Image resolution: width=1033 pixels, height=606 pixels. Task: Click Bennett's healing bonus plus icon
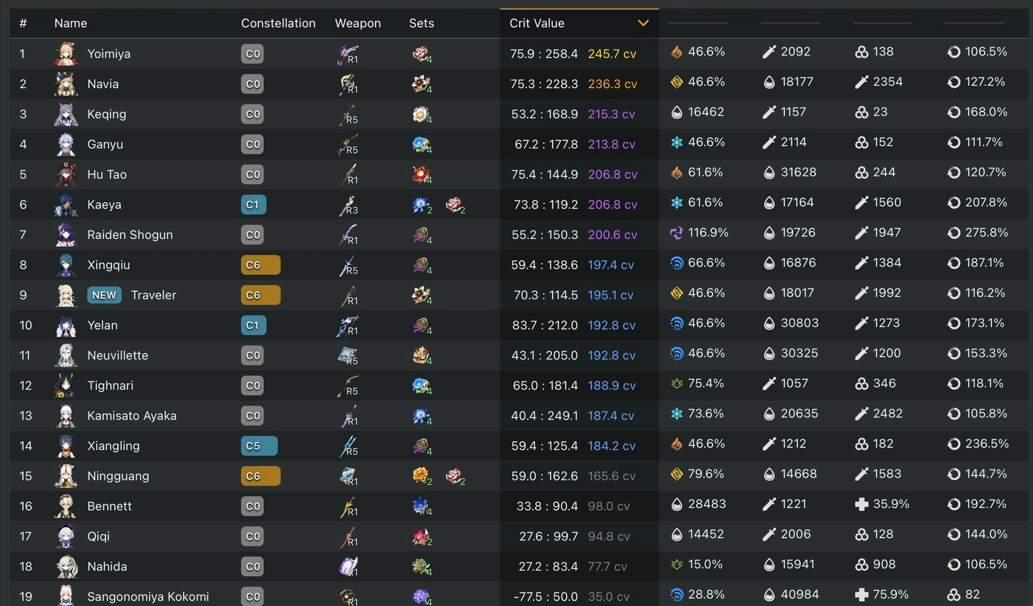(861, 504)
